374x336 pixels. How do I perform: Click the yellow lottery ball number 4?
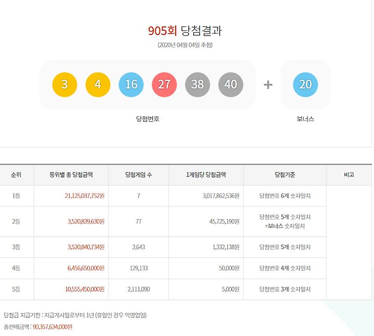[98, 85]
